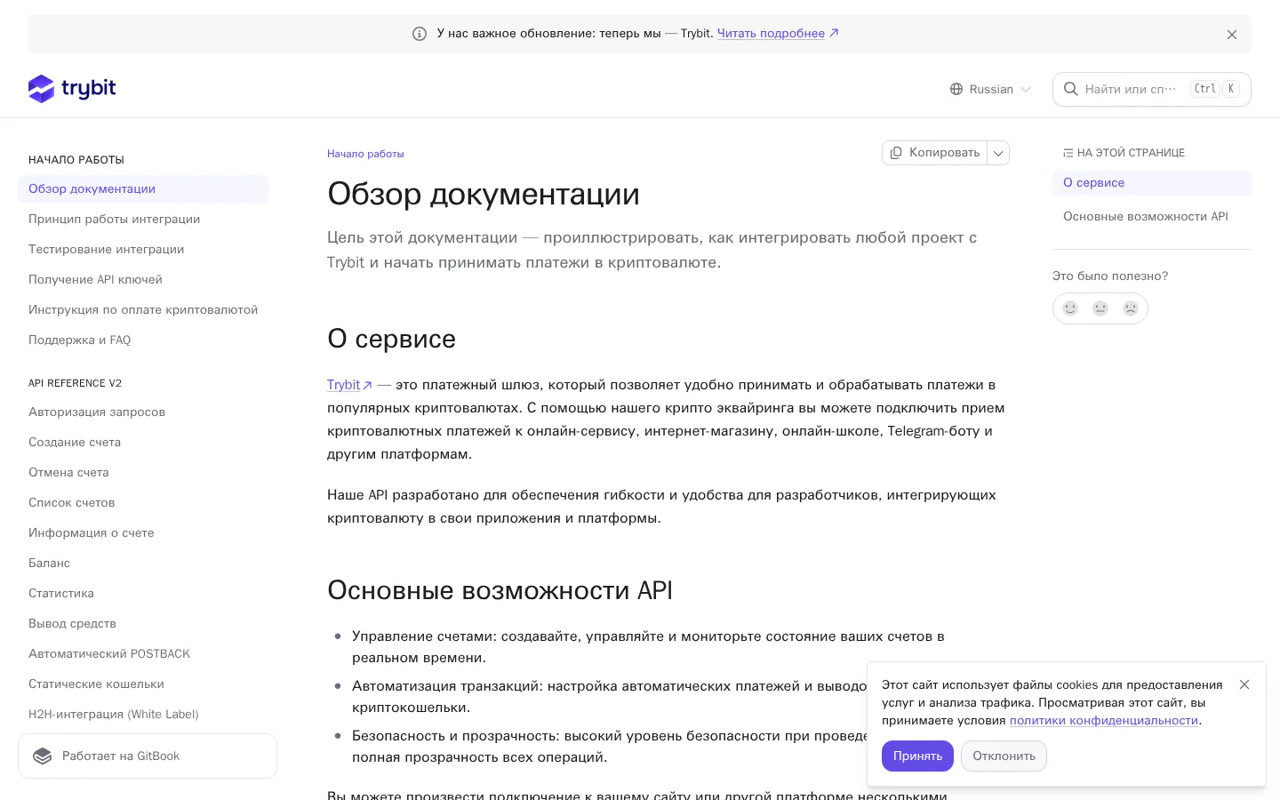Open 'Принцип работы интеграции' page
This screenshot has height=800, width=1280.
tap(143, 219)
